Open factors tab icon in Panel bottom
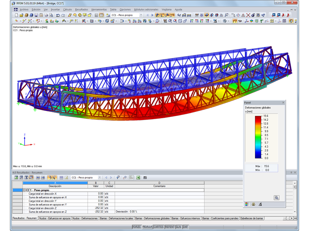 coord(254,204)
